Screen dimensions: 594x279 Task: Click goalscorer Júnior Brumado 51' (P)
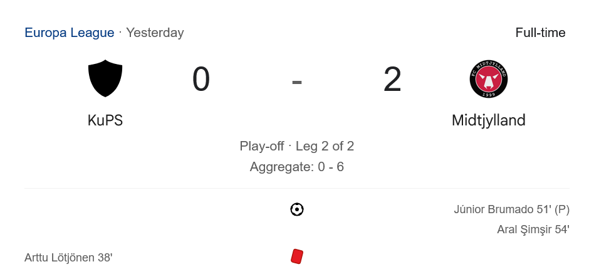(x=511, y=209)
